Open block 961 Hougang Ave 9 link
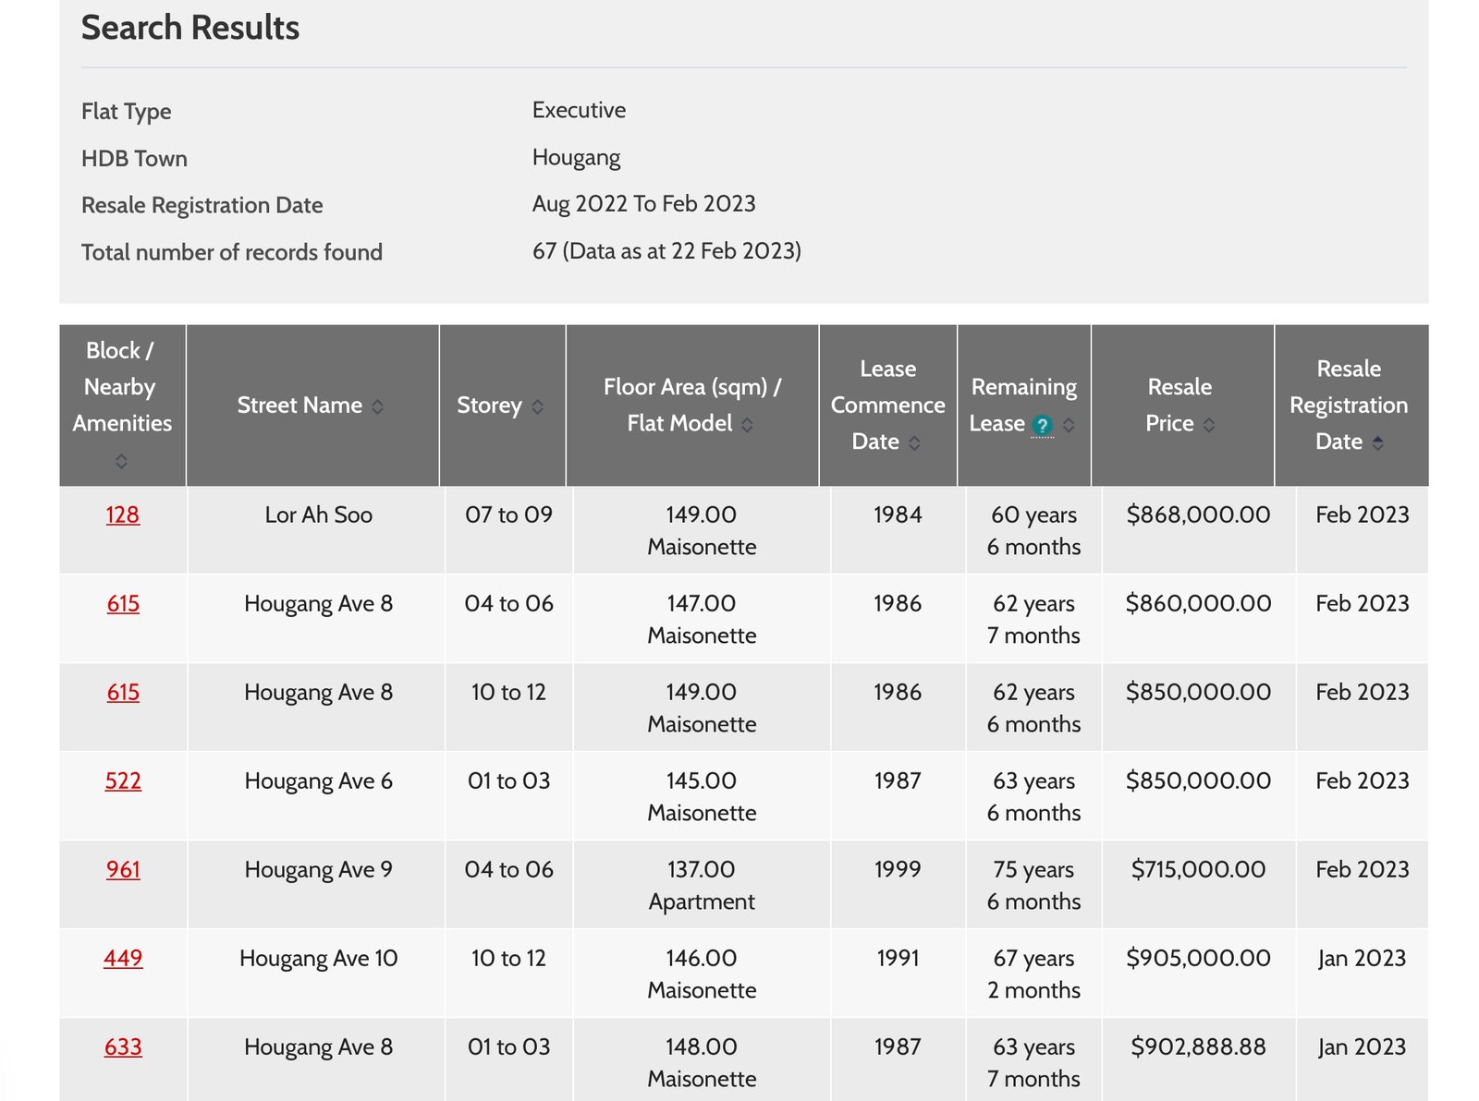The image size is (1479, 1101). click(123, 869)
